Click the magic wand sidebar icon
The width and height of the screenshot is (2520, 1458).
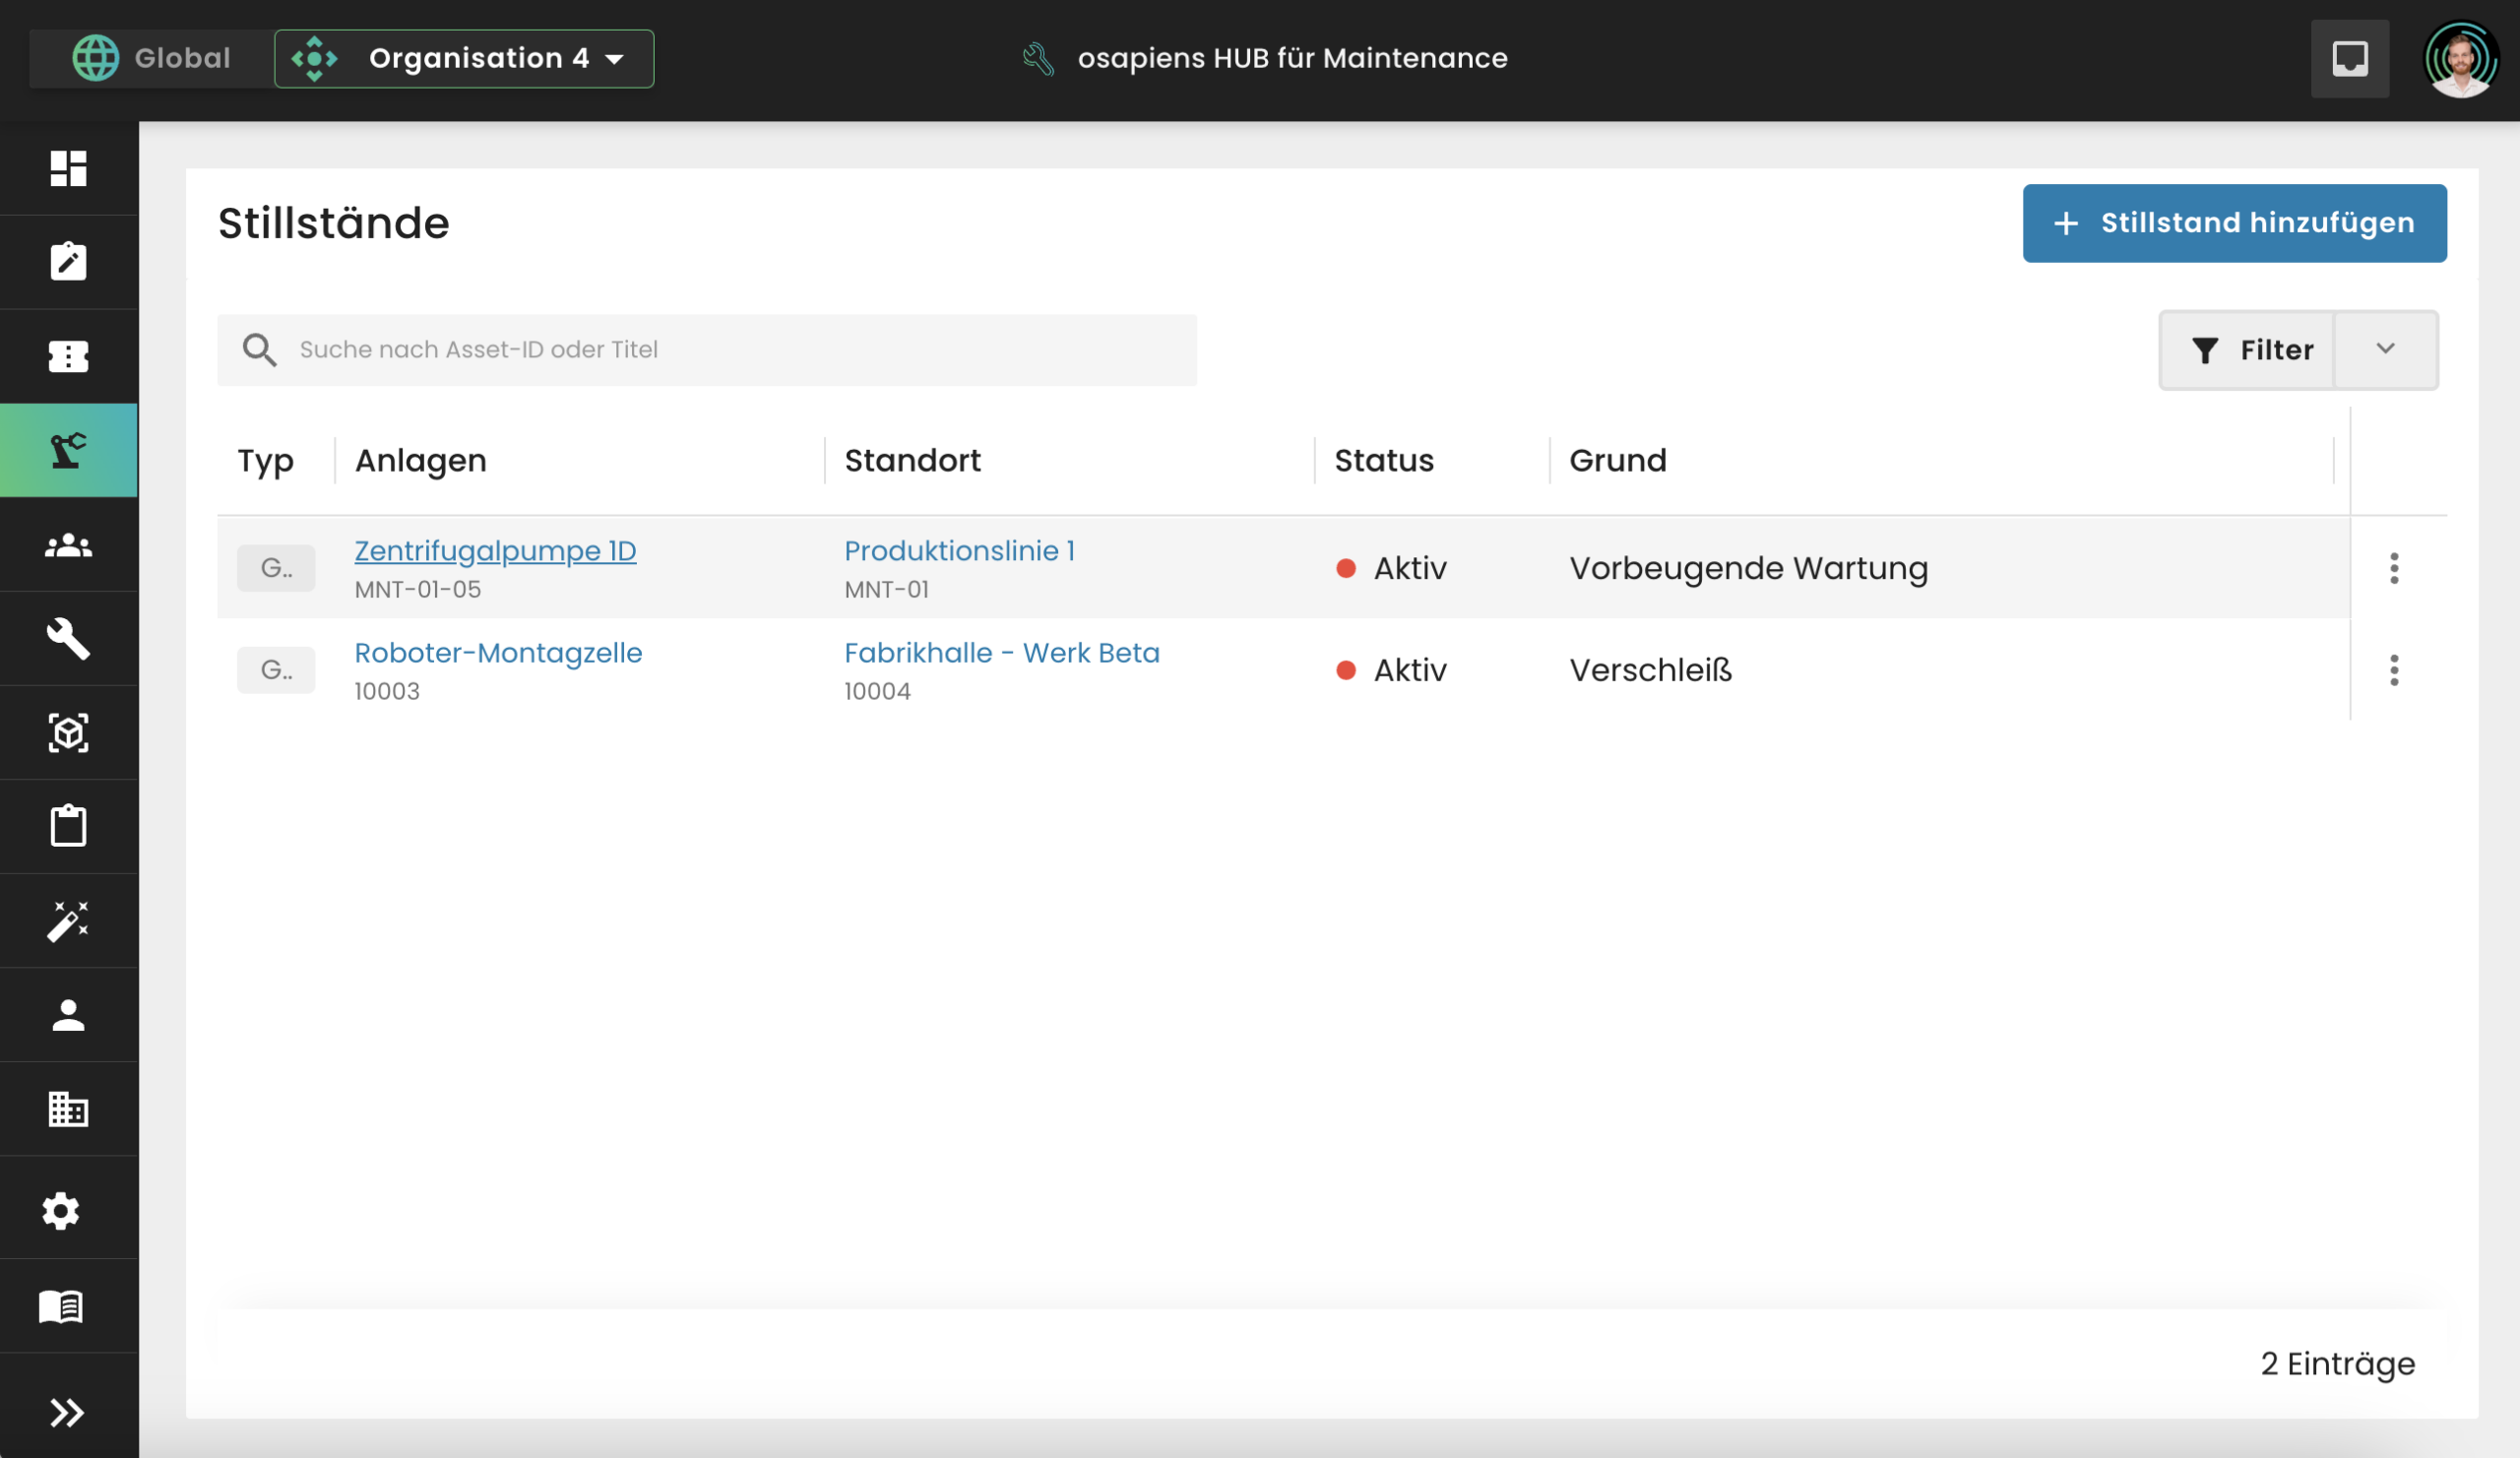click(68, 921)
